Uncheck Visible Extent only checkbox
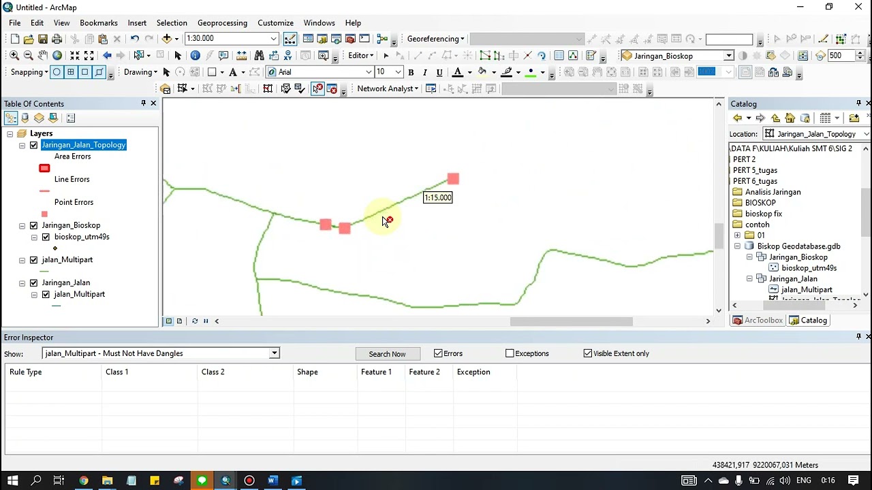872x490 pixels. point(588,353)
